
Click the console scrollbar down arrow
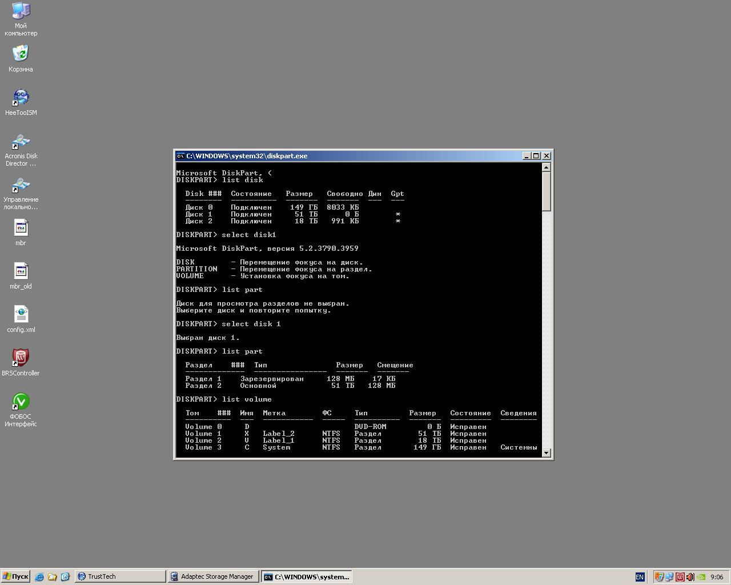547,453
